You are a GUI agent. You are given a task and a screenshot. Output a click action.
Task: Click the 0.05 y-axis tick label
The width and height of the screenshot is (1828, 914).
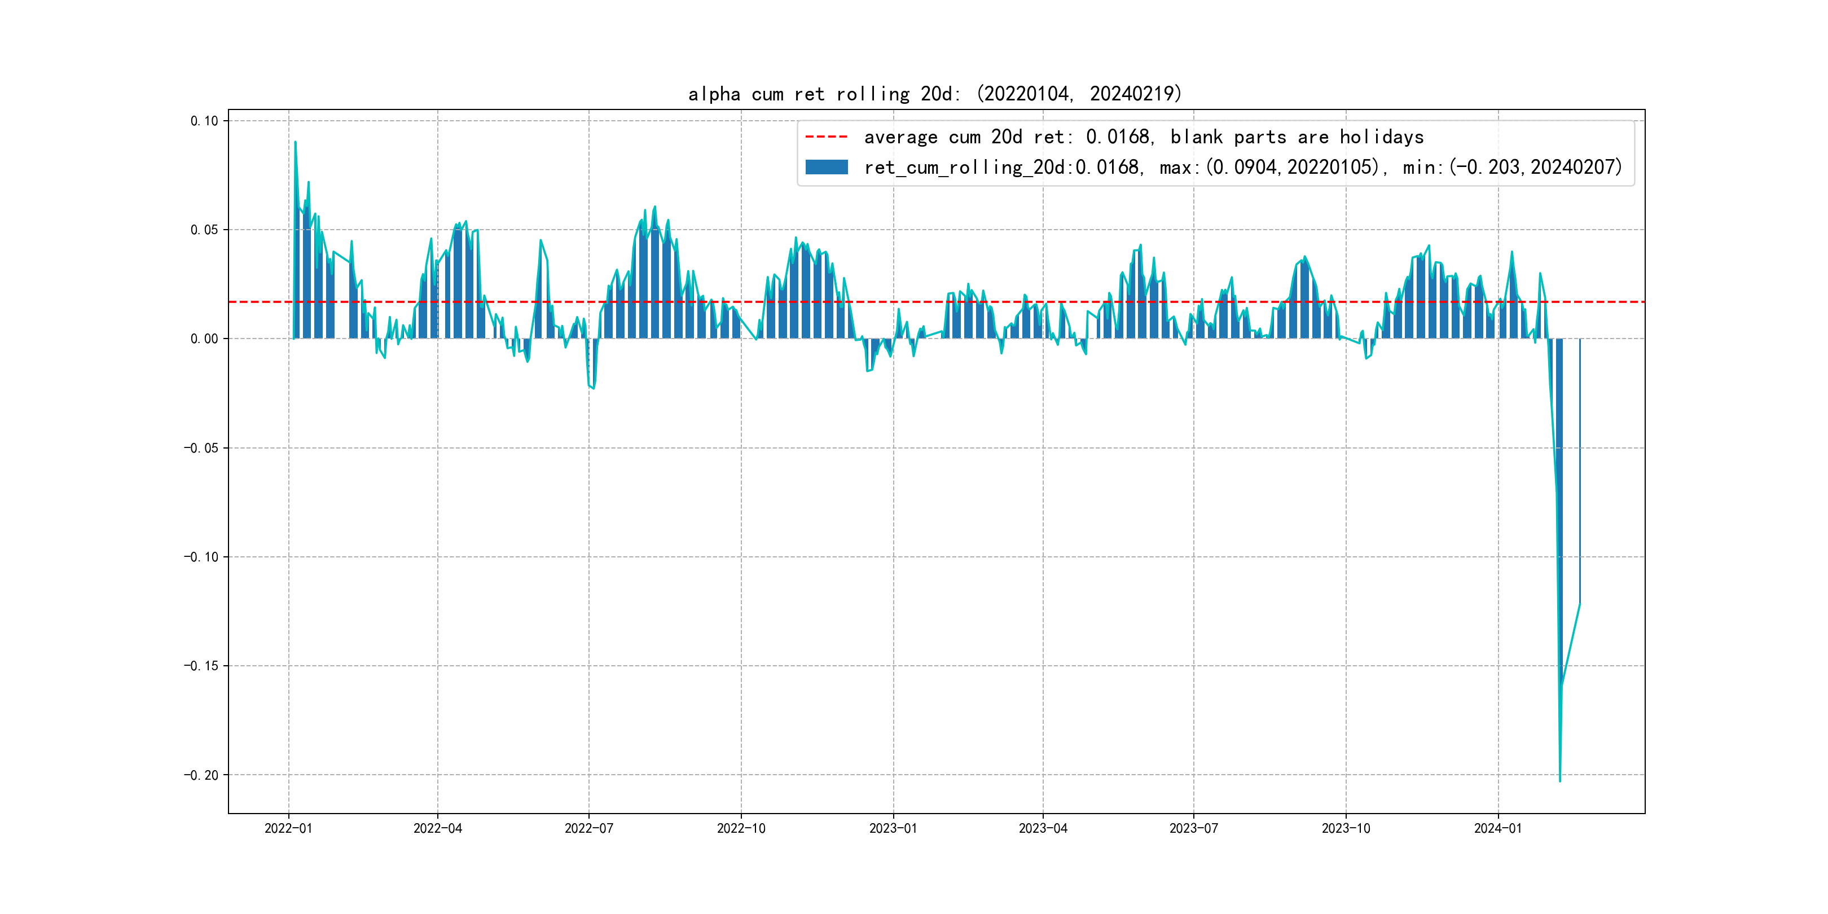[x=204, y=230]
